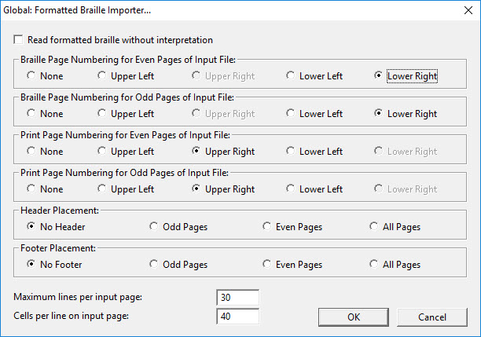Select Lower Left for Braille even pages
Viewport: 481px width, 337px height.
(x=291, y=76)
